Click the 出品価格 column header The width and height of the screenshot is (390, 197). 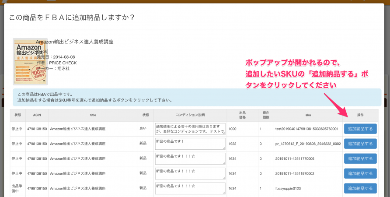point(242,115)
